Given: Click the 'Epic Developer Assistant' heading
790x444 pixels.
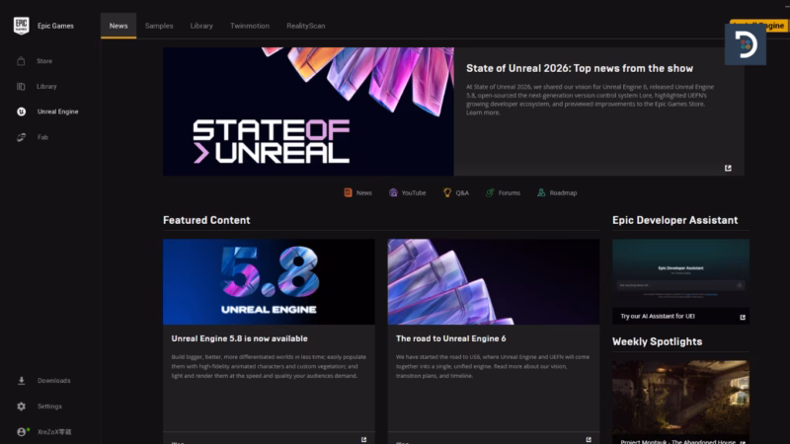Looking at the screenshot, I should click(x=675, y=220).
